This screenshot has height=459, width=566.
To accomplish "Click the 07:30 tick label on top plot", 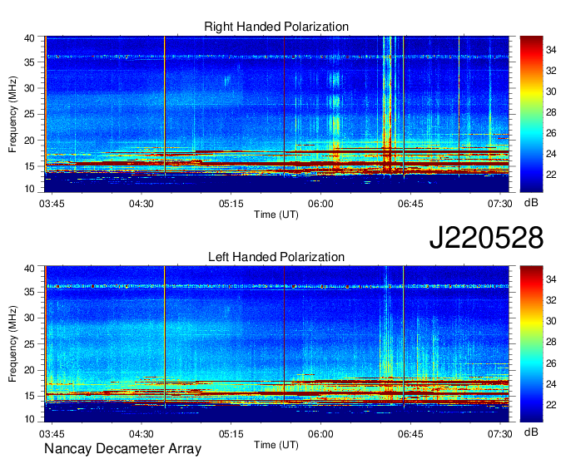I will 500,204.
